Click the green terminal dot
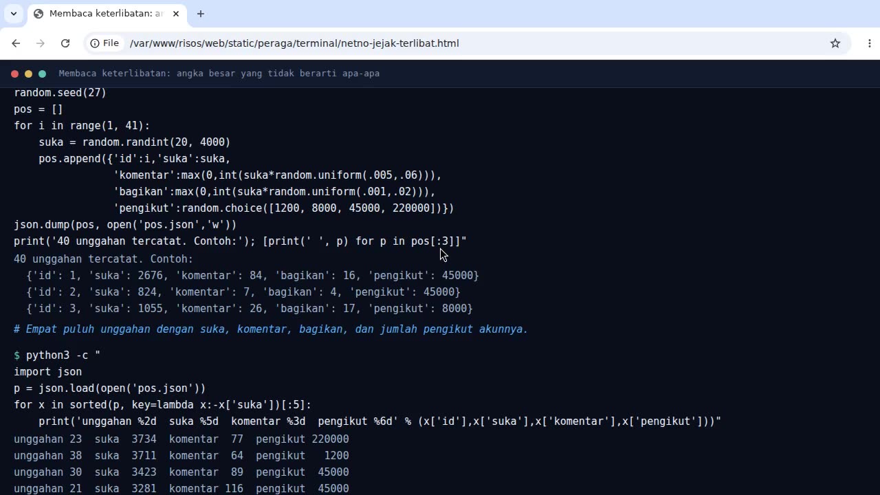The image size is (880, 495). pos(42,74)
